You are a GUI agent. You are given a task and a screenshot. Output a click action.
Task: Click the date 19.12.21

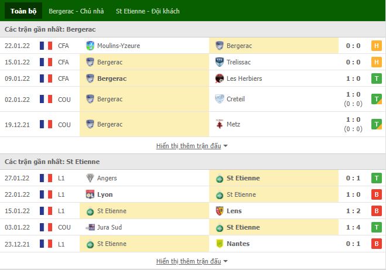point(17,125)
